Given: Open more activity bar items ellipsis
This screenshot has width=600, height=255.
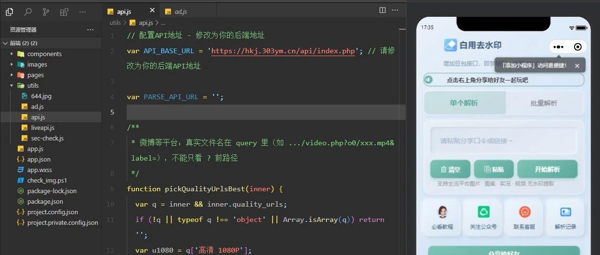Looking at the screenshot, I should pyautogui.click(x=82, y=12).
